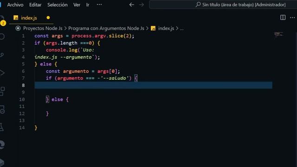Click 'process' on line 1

coord(82,36)
